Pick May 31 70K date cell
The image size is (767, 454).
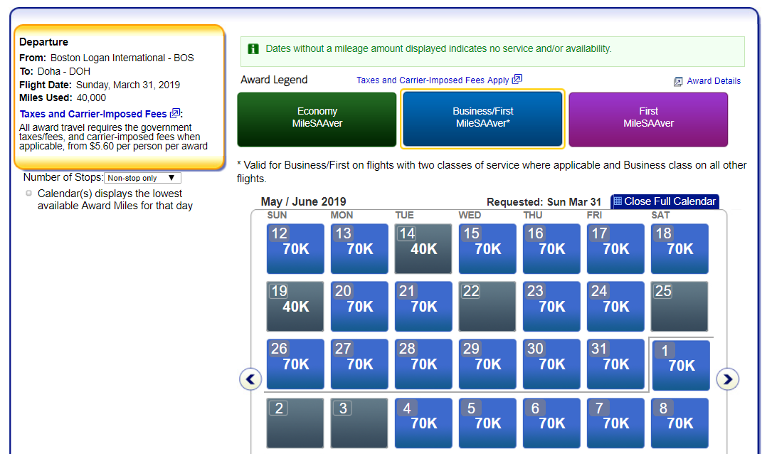[x=615, y=364]
